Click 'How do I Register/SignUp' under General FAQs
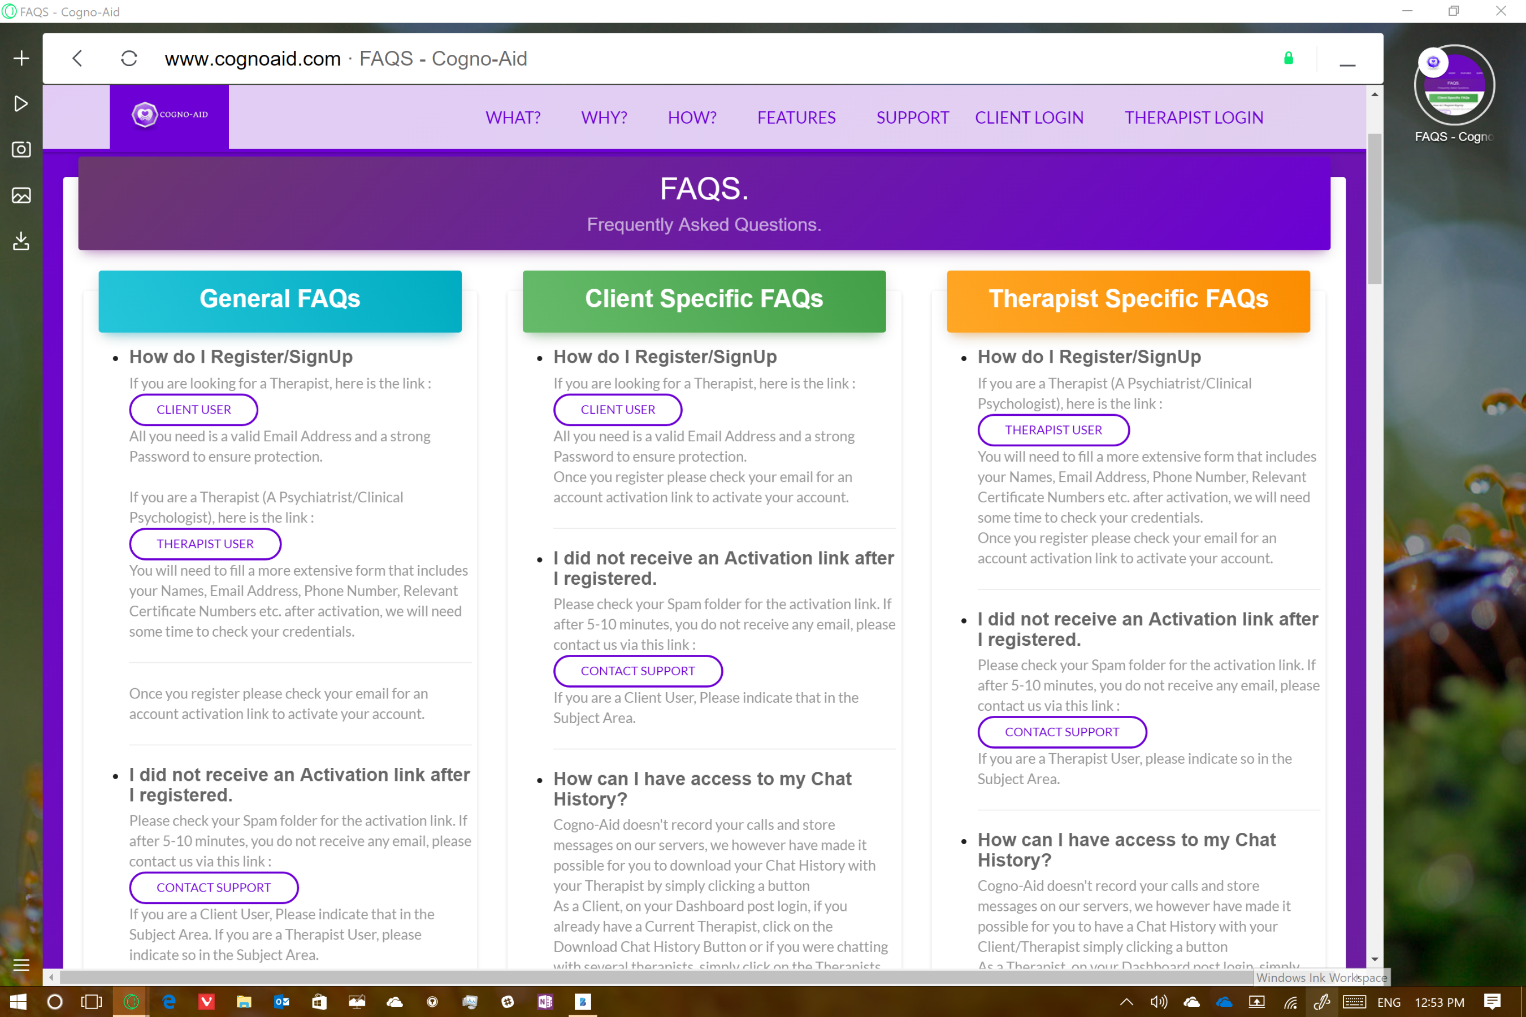The width and height of the screenshot is (1526, 1017). (241, 357)
